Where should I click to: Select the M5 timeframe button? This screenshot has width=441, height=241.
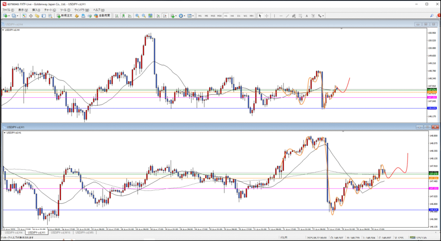206,16
